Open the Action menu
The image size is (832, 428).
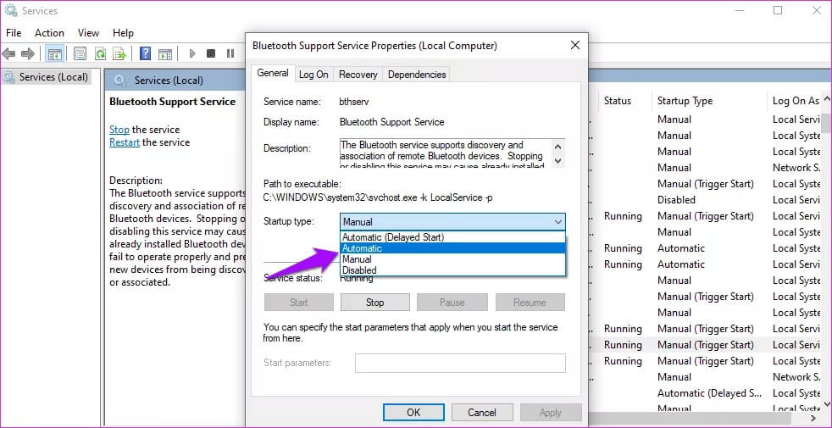click(x=49, y=33)
